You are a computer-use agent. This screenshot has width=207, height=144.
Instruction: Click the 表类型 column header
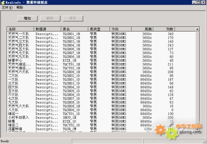(99, 29)
